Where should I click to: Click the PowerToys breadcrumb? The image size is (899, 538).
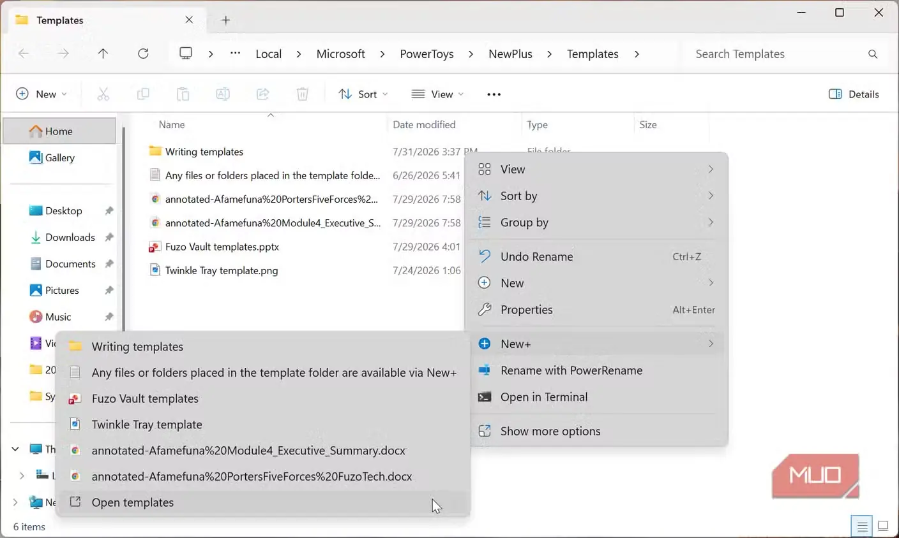tap(427, 54)
